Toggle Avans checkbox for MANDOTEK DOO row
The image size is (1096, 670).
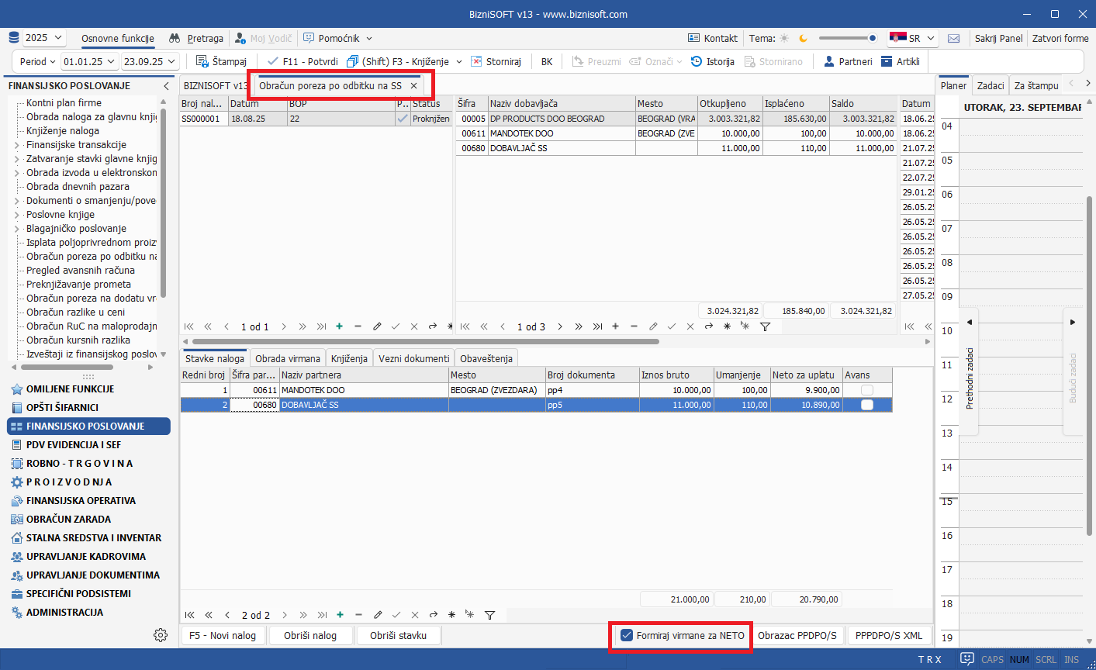(866, 390)
